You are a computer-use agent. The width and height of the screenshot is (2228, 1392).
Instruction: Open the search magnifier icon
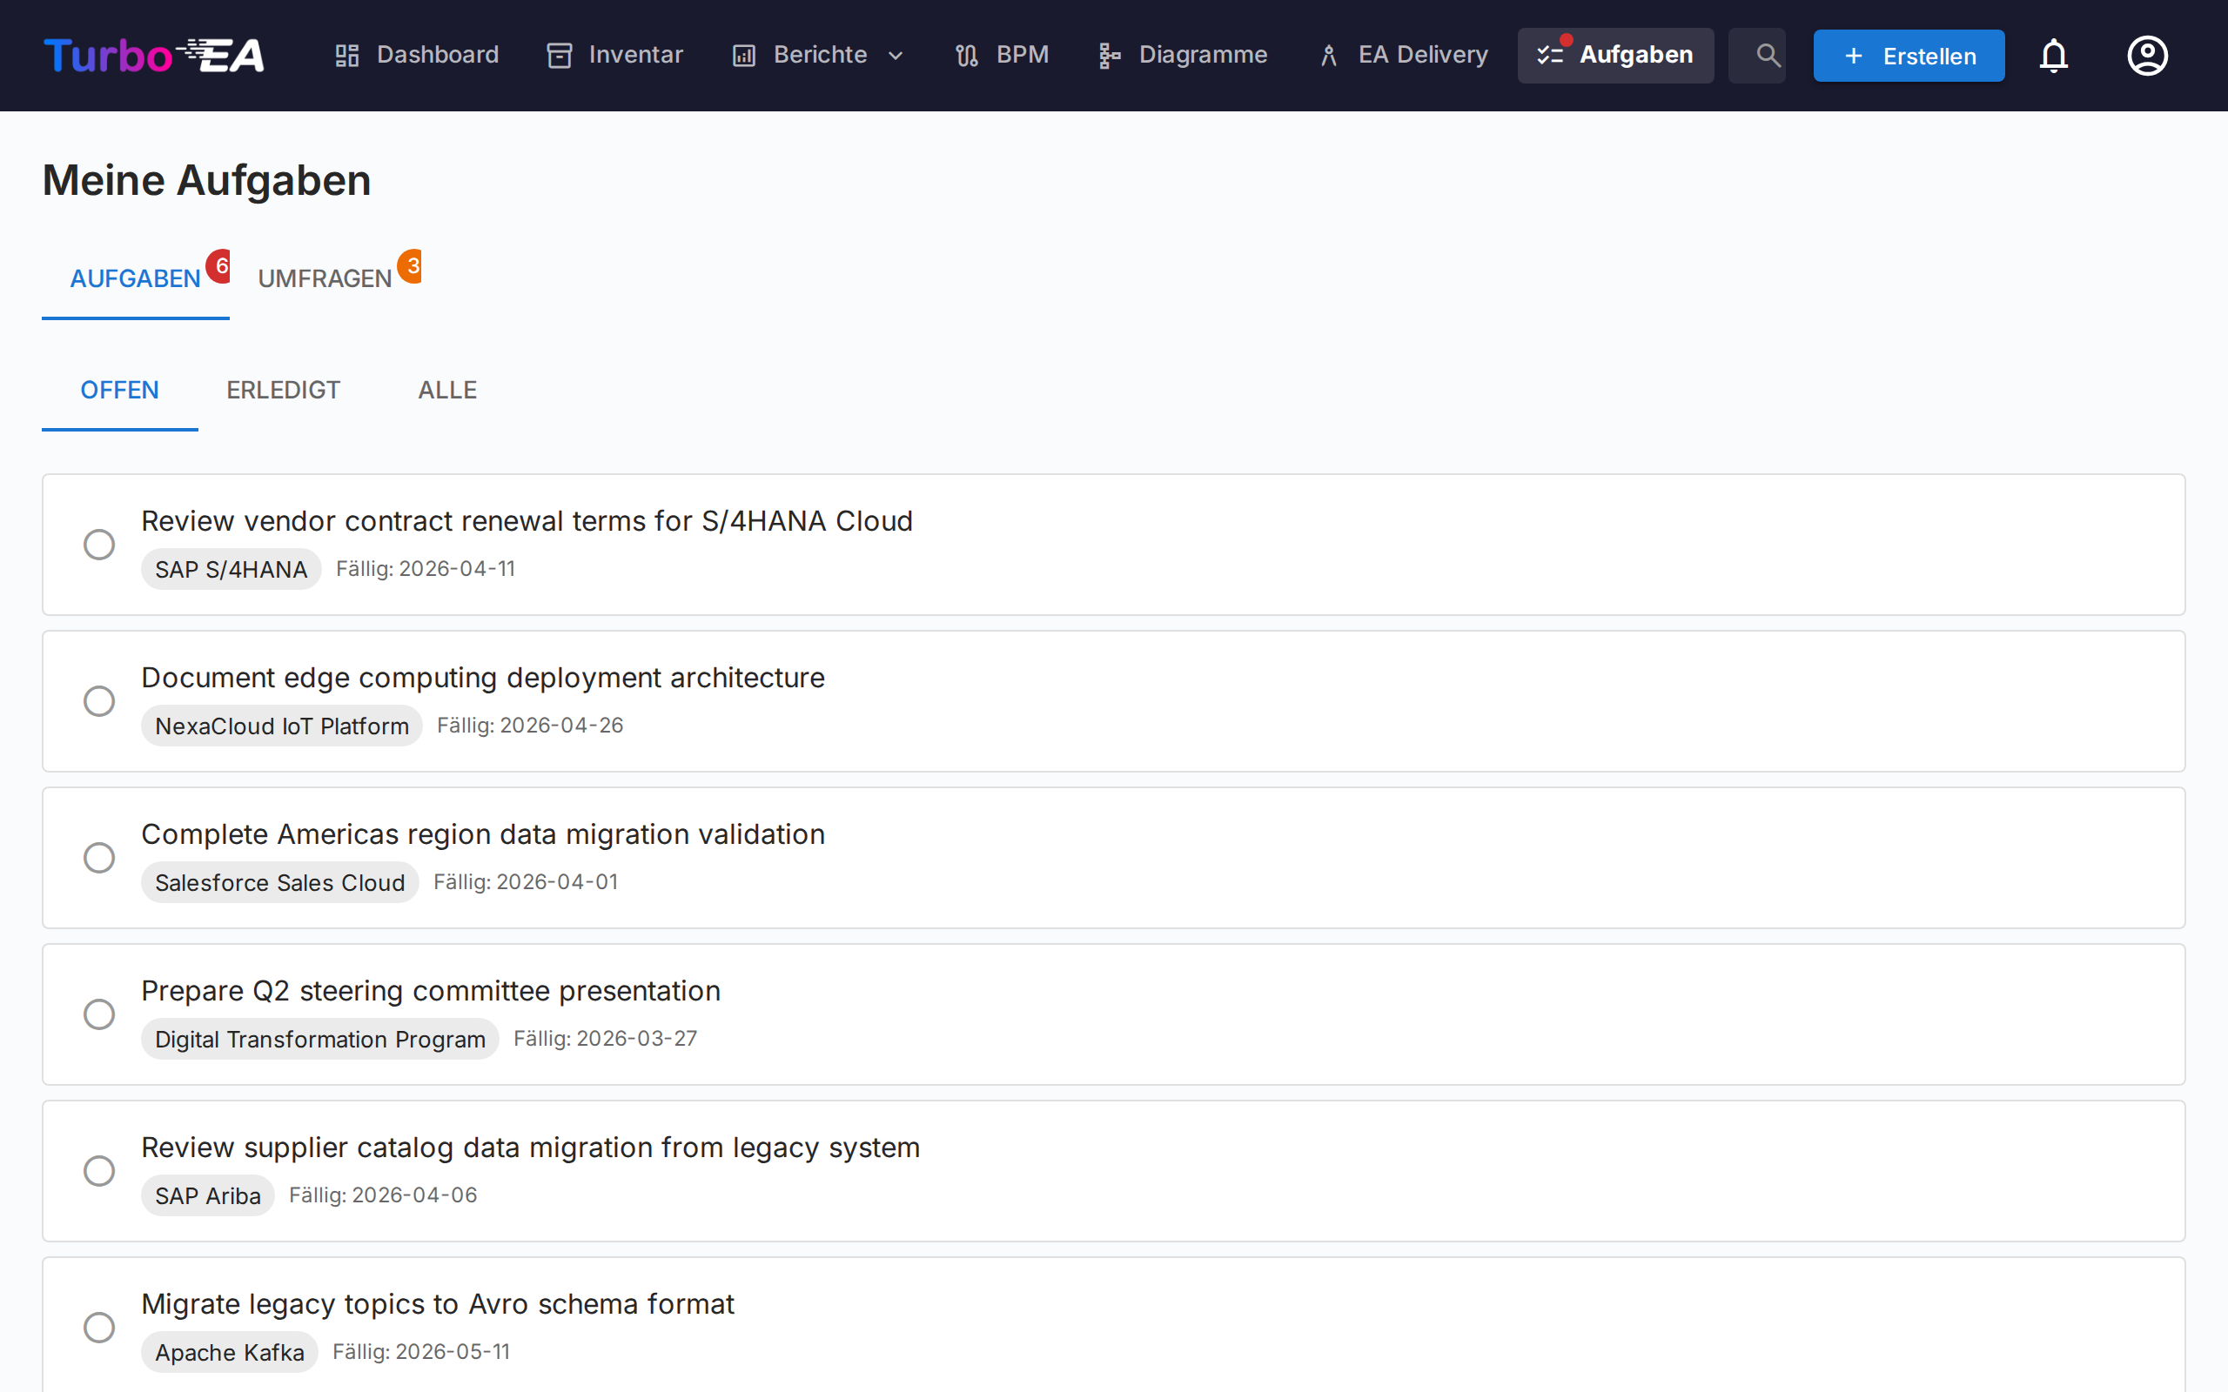[x=1766, y=55]
